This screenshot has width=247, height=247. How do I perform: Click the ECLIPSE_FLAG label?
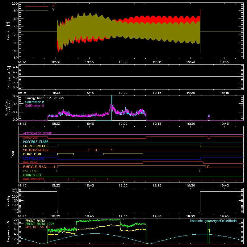(34, 158)
